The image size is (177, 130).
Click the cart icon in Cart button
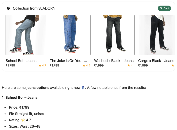pyautogui.click(x=161, y=8)
